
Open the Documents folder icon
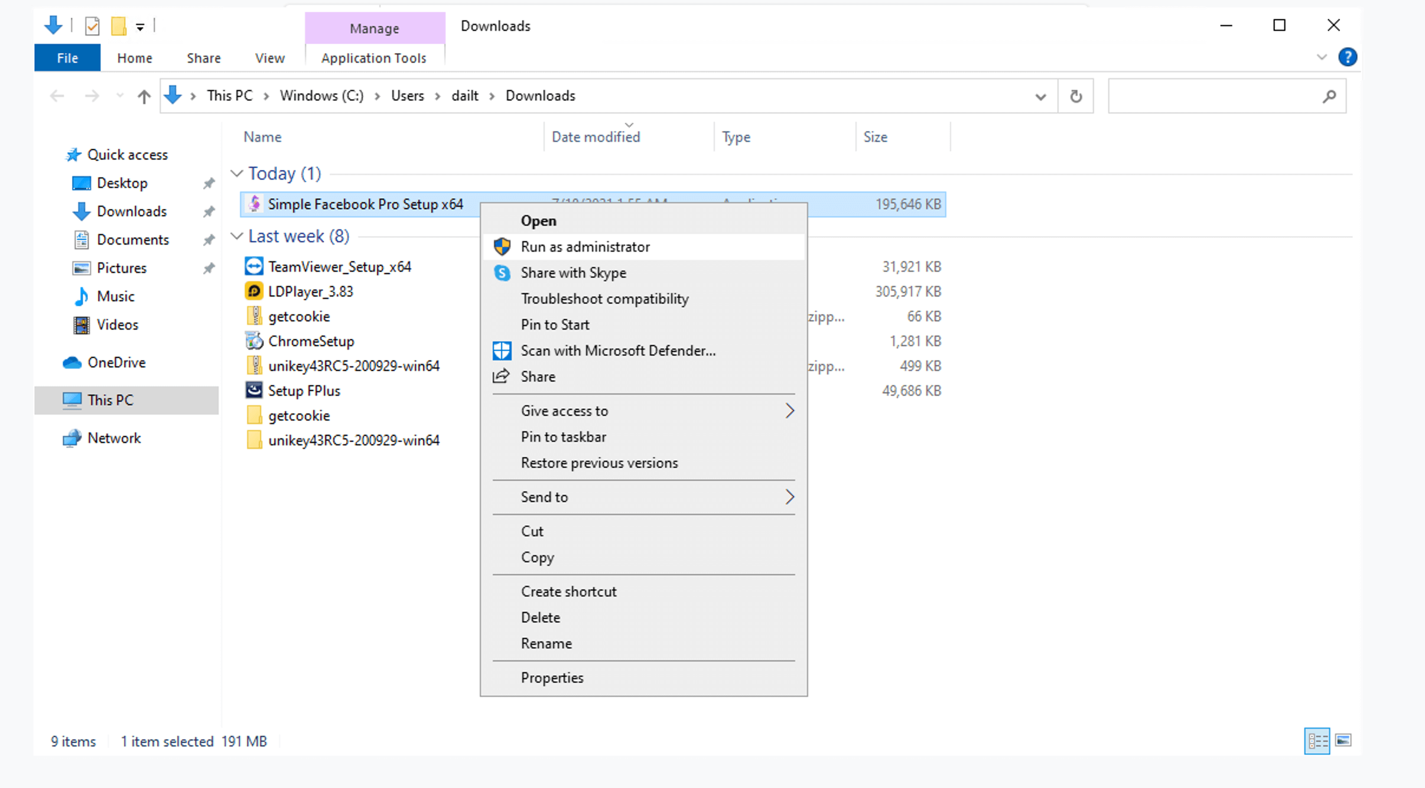click(82, 239)
